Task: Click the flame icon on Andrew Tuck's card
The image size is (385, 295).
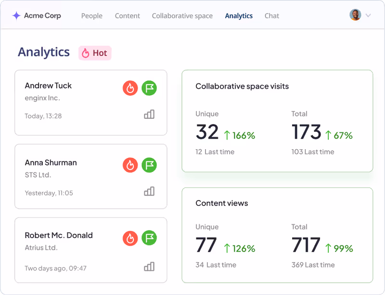Action: click(130, 88)
